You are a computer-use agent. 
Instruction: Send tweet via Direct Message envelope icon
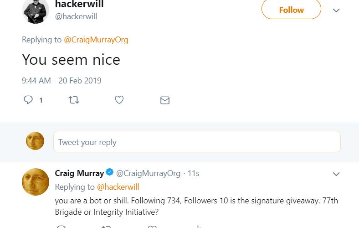165,100
